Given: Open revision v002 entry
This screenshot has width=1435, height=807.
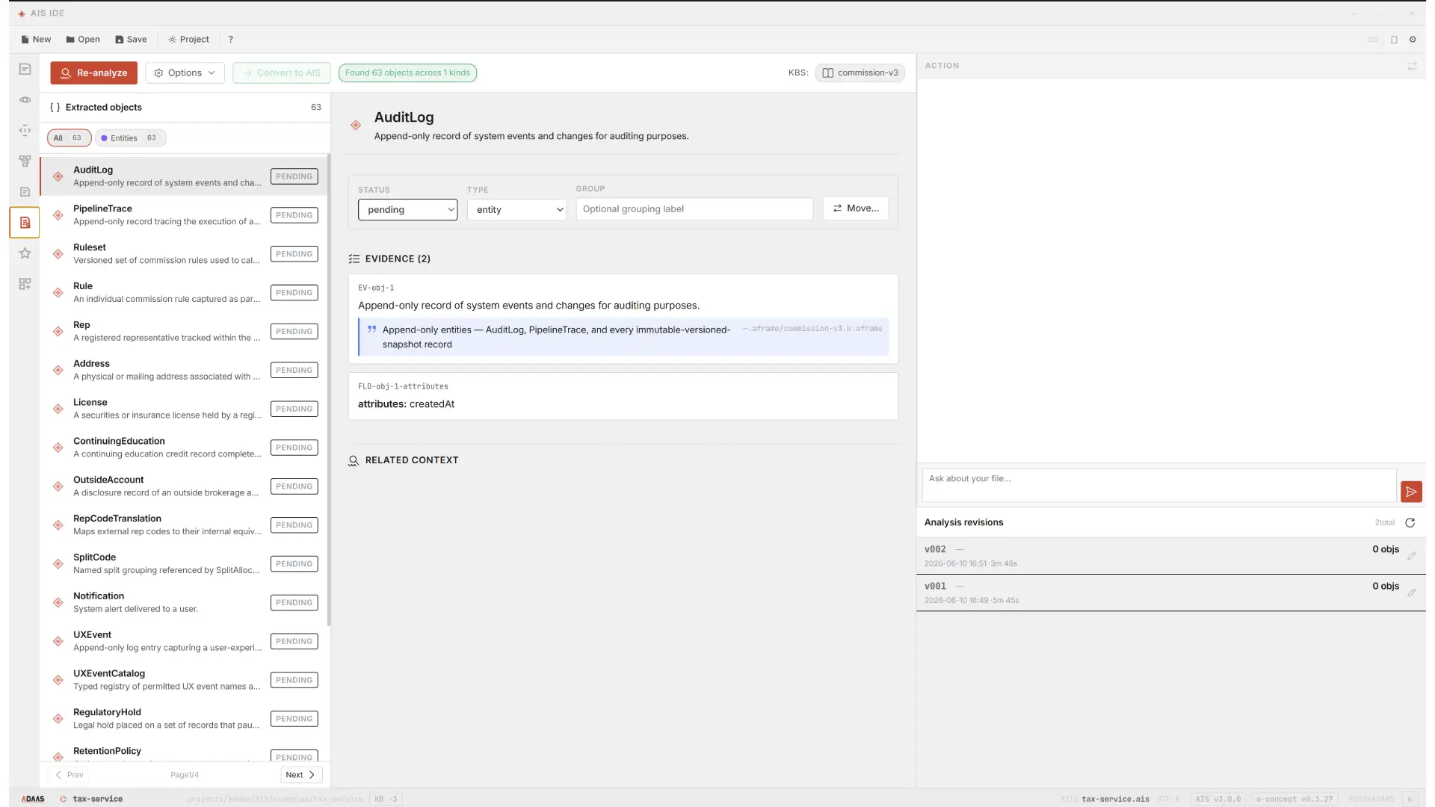Looking at the screenshot, I should coord(1170,556).
